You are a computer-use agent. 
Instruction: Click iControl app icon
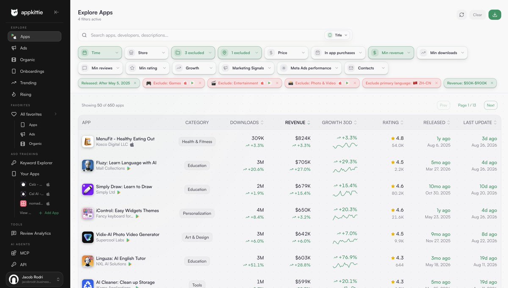[x=88, y=213]
